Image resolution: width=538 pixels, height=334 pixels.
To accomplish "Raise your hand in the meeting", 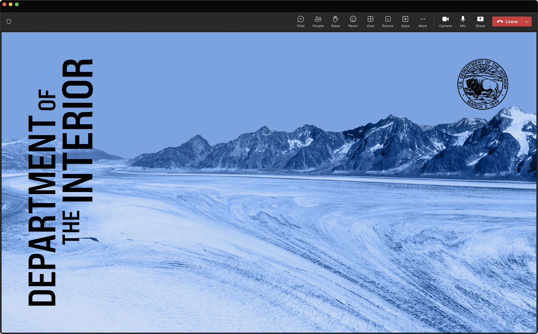I will coord(335,21).
